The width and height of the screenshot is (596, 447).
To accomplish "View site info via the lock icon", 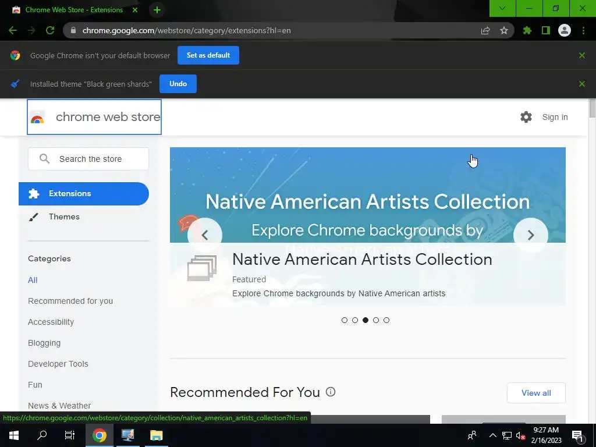I will pyautogui.click(x=73, y=30).
